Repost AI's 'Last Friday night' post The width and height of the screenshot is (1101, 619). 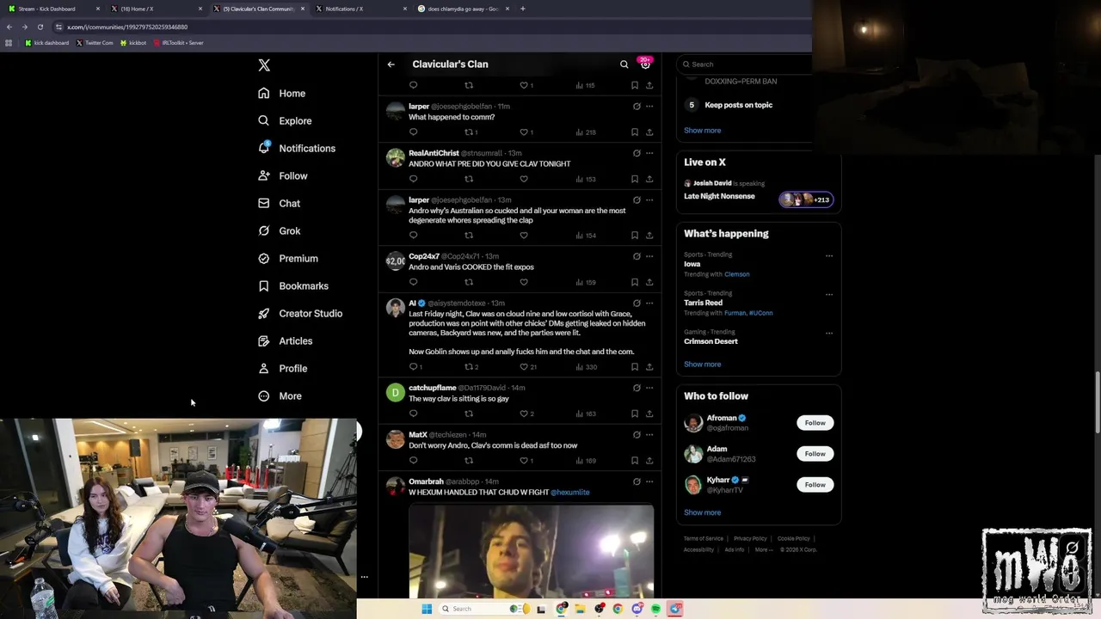[x=471, y=367]
